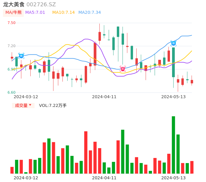Image resolution: width=206 pixels, height=182 pixels.
Task: Toggle the MA/牛熊 indicator button
Action: point(13,13)
